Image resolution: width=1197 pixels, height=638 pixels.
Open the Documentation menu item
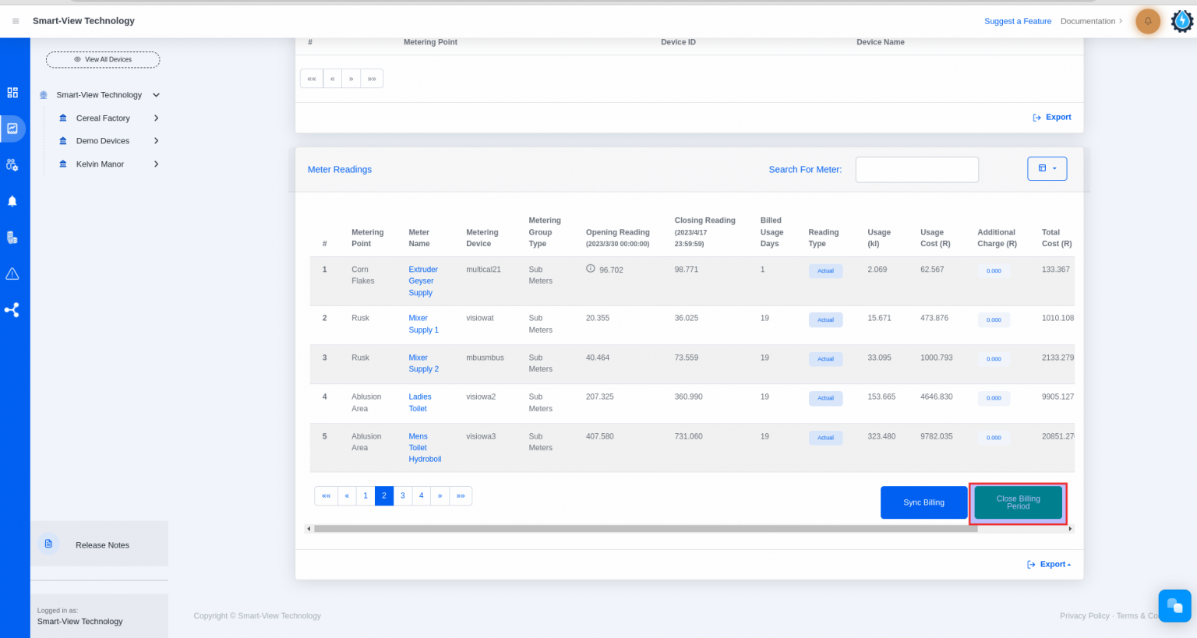point(1088,21)
